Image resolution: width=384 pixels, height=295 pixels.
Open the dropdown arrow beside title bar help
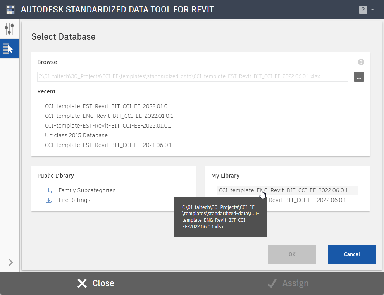click(372, 10)
